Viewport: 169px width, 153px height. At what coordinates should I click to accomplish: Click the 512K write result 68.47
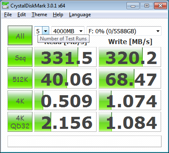[130, 79]
